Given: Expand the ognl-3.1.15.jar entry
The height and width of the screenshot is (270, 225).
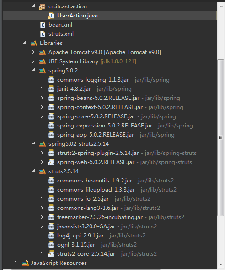Looking at the screenshot, I should (42, 245).
